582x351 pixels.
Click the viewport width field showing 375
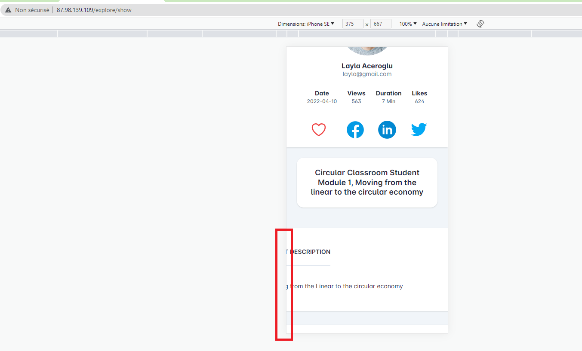tap(352, 24)
